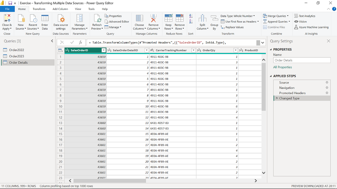This screenshot has height=189, width=337.
Task: Open All Properties for the query
Action: tap(283, 67)
